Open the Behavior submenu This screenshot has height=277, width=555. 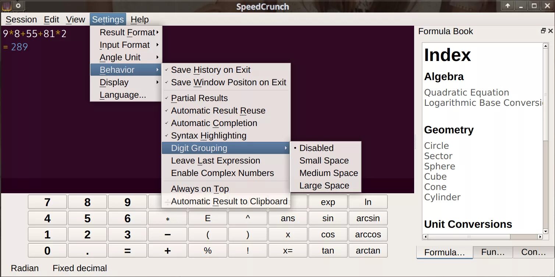126,70
